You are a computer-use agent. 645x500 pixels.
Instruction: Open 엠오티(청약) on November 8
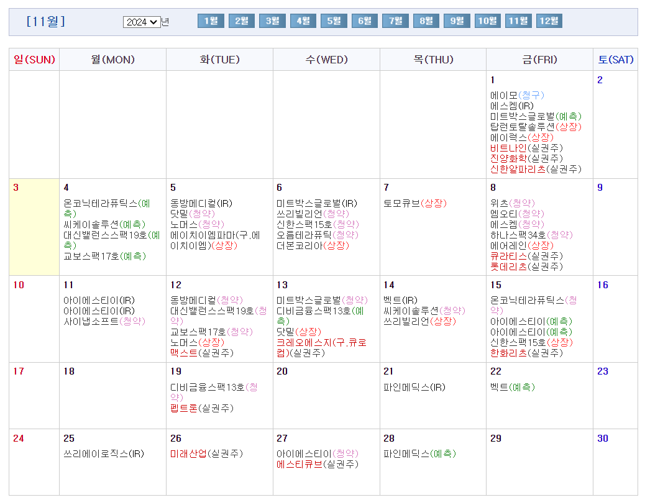517,214
